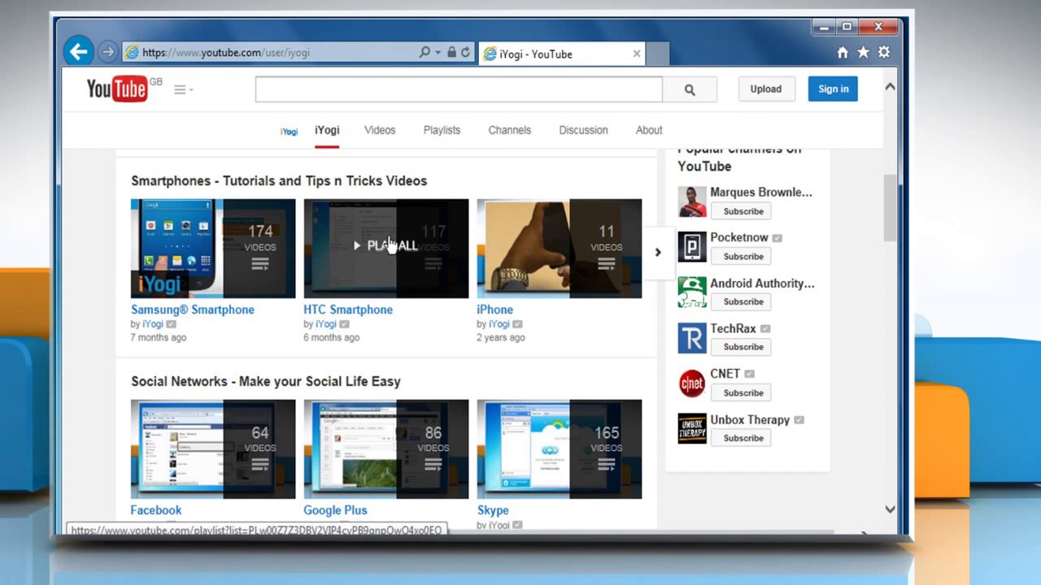This screenshot has height=585, width=1041.
Task: Open Samsung Smartphone playlist thumbnail
Action: click(x=213, y=249)
